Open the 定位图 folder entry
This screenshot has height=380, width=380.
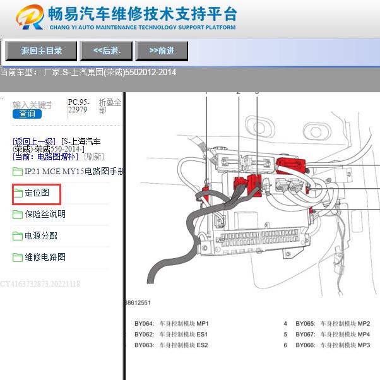point(31,193)
